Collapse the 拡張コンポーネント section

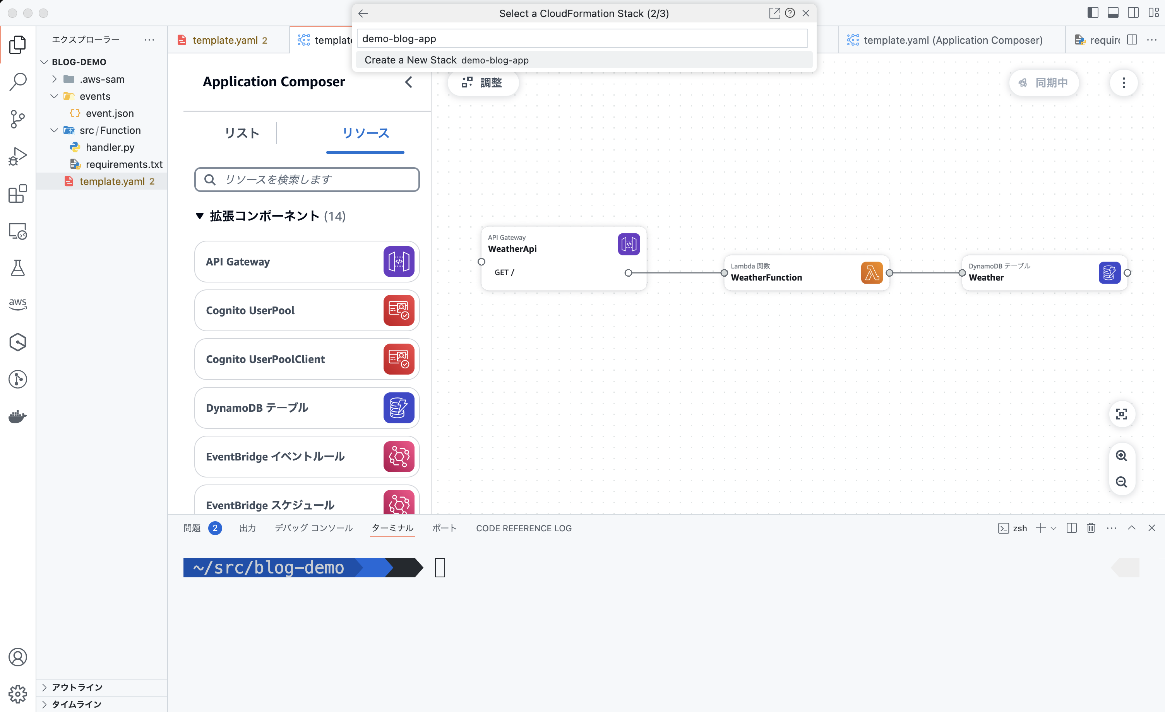click(x=200, y=216)
